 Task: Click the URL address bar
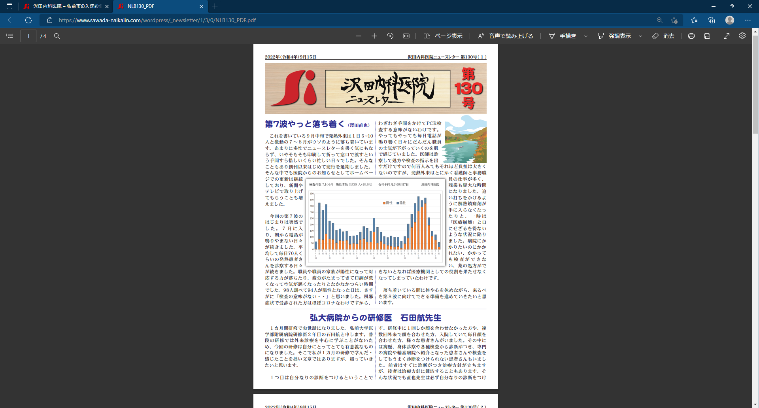pos(348,20)
